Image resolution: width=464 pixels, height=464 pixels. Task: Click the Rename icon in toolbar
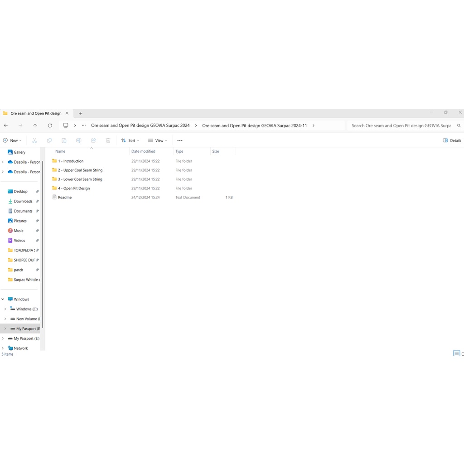tap(78, 140)
